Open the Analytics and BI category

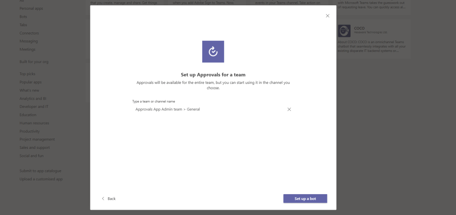coord(33,99)
